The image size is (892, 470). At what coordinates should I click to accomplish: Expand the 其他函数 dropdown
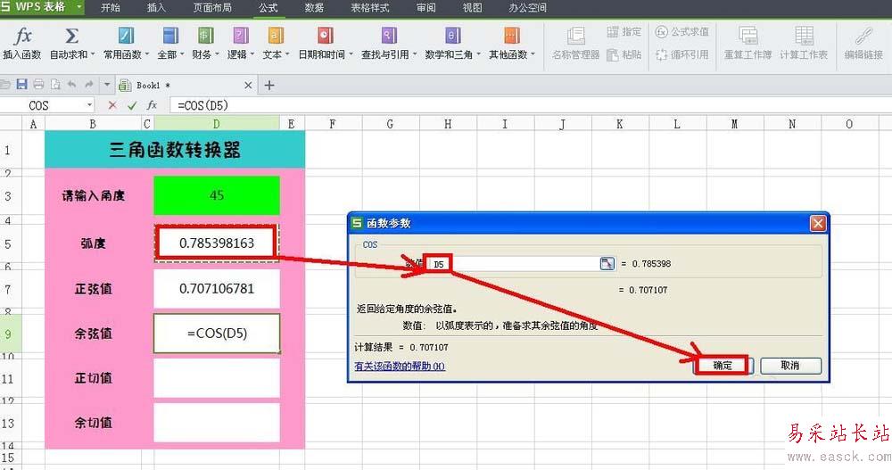click(533, 54)
